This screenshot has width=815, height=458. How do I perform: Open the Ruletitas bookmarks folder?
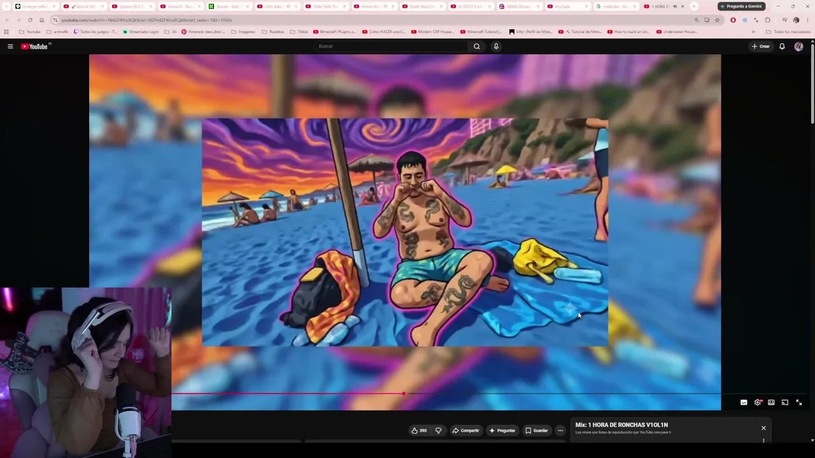coord(273,32)
